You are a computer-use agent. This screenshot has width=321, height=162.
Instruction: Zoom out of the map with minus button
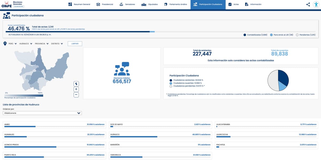pos(76,95)
